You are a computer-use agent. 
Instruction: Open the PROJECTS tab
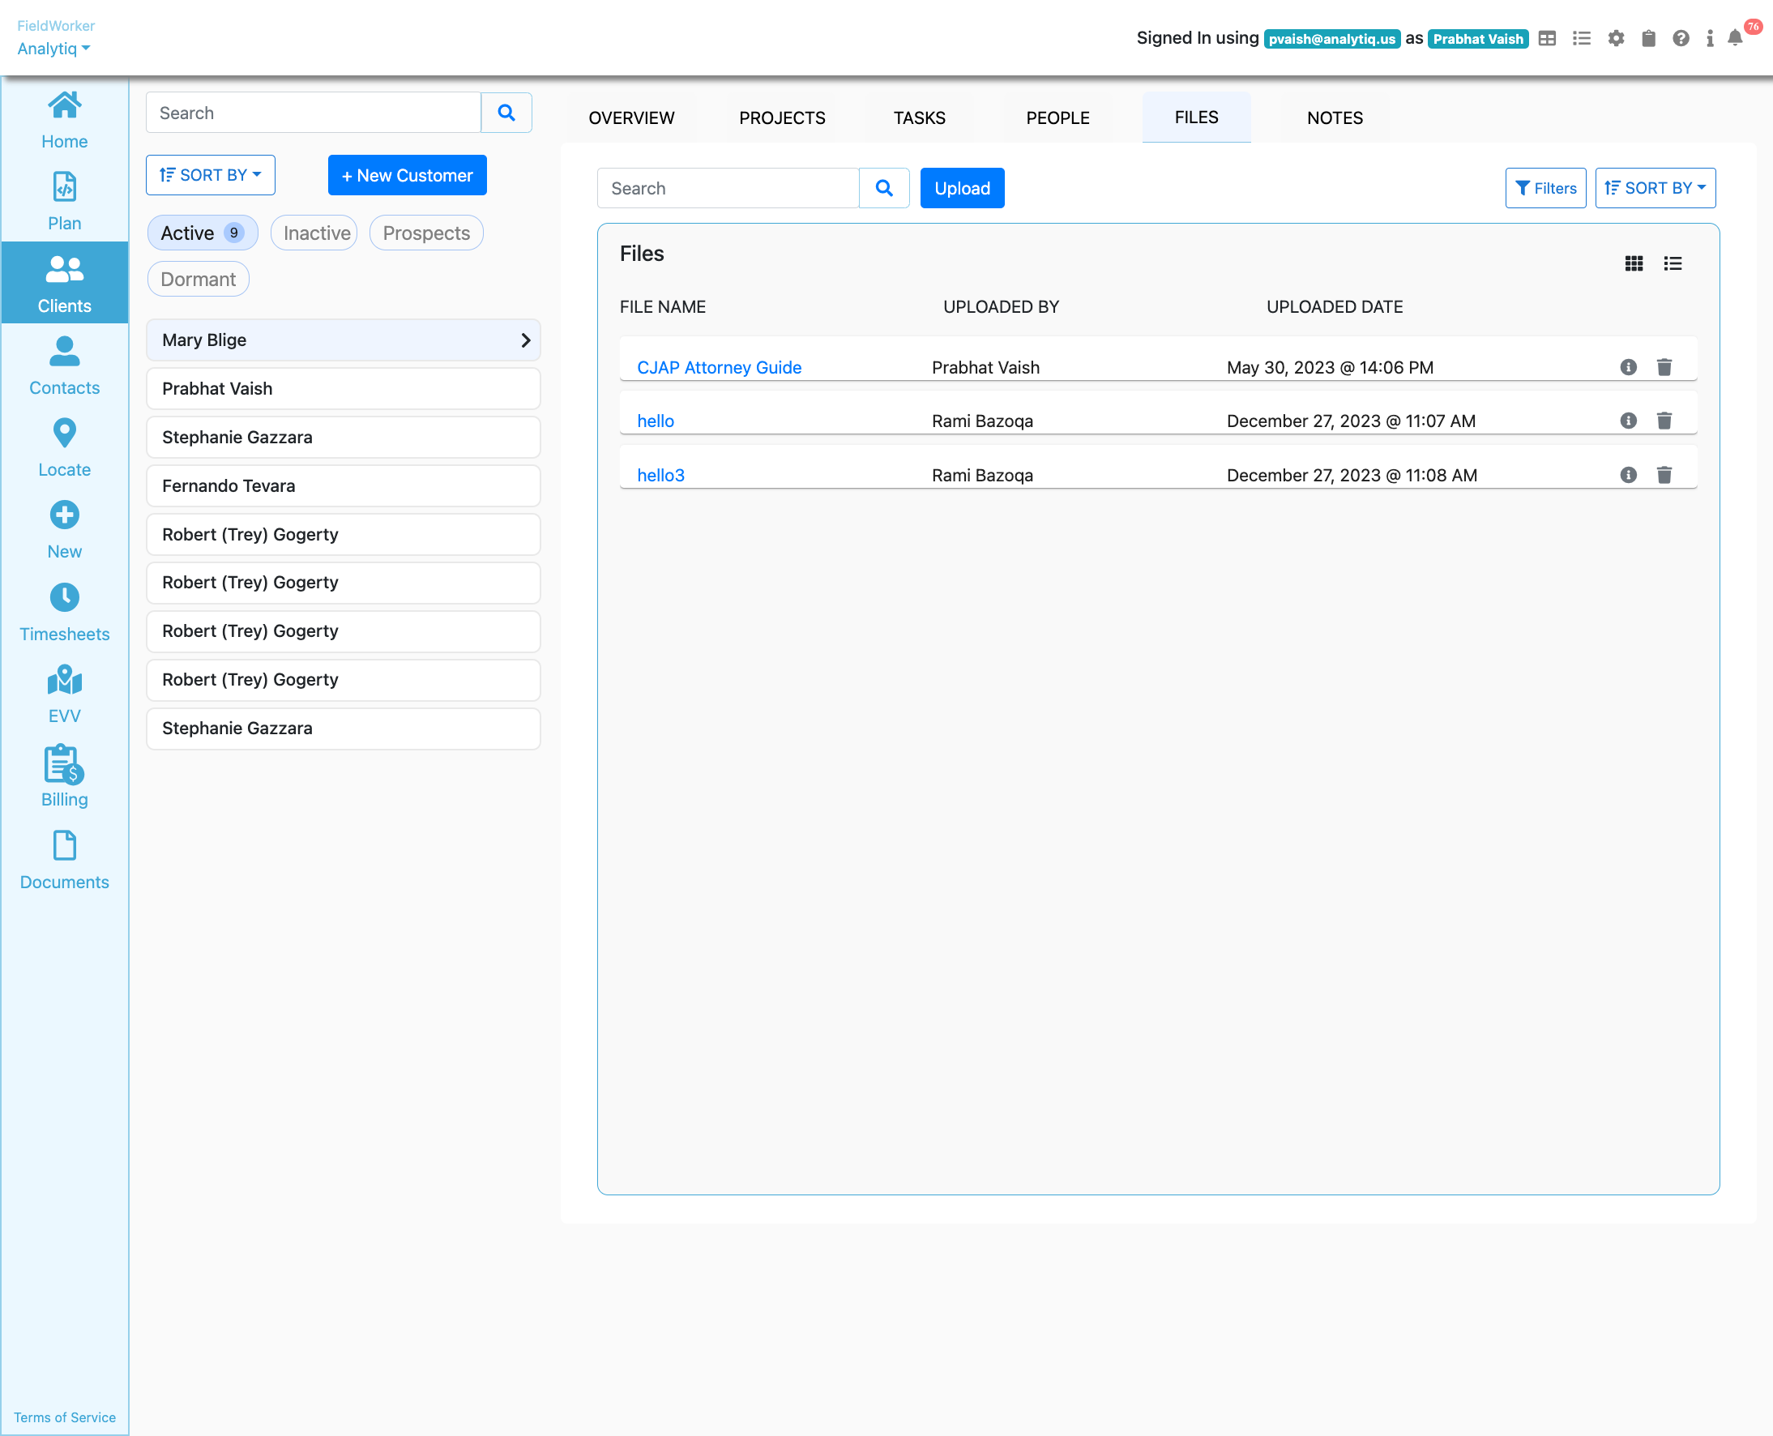coord(781,118)
